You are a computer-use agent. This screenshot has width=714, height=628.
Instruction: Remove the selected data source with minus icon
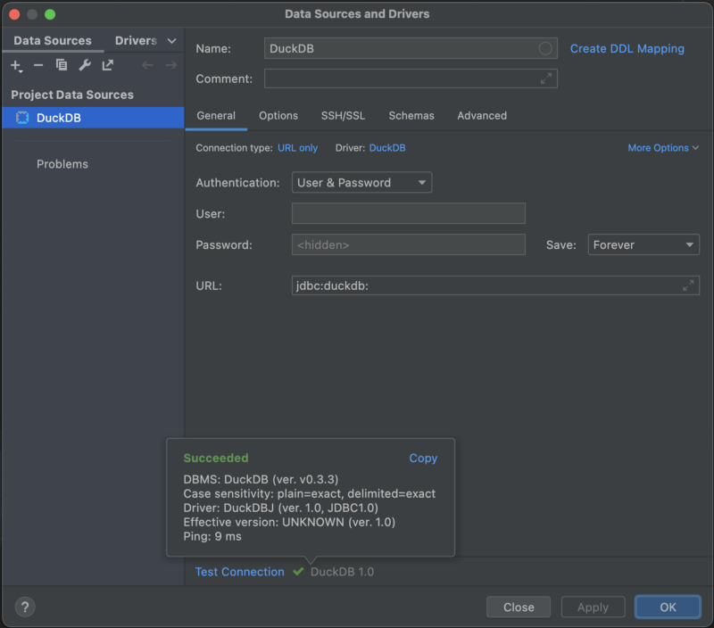click(38, 65)
